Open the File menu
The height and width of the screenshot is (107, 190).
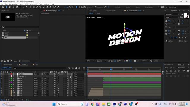[2, 4]
